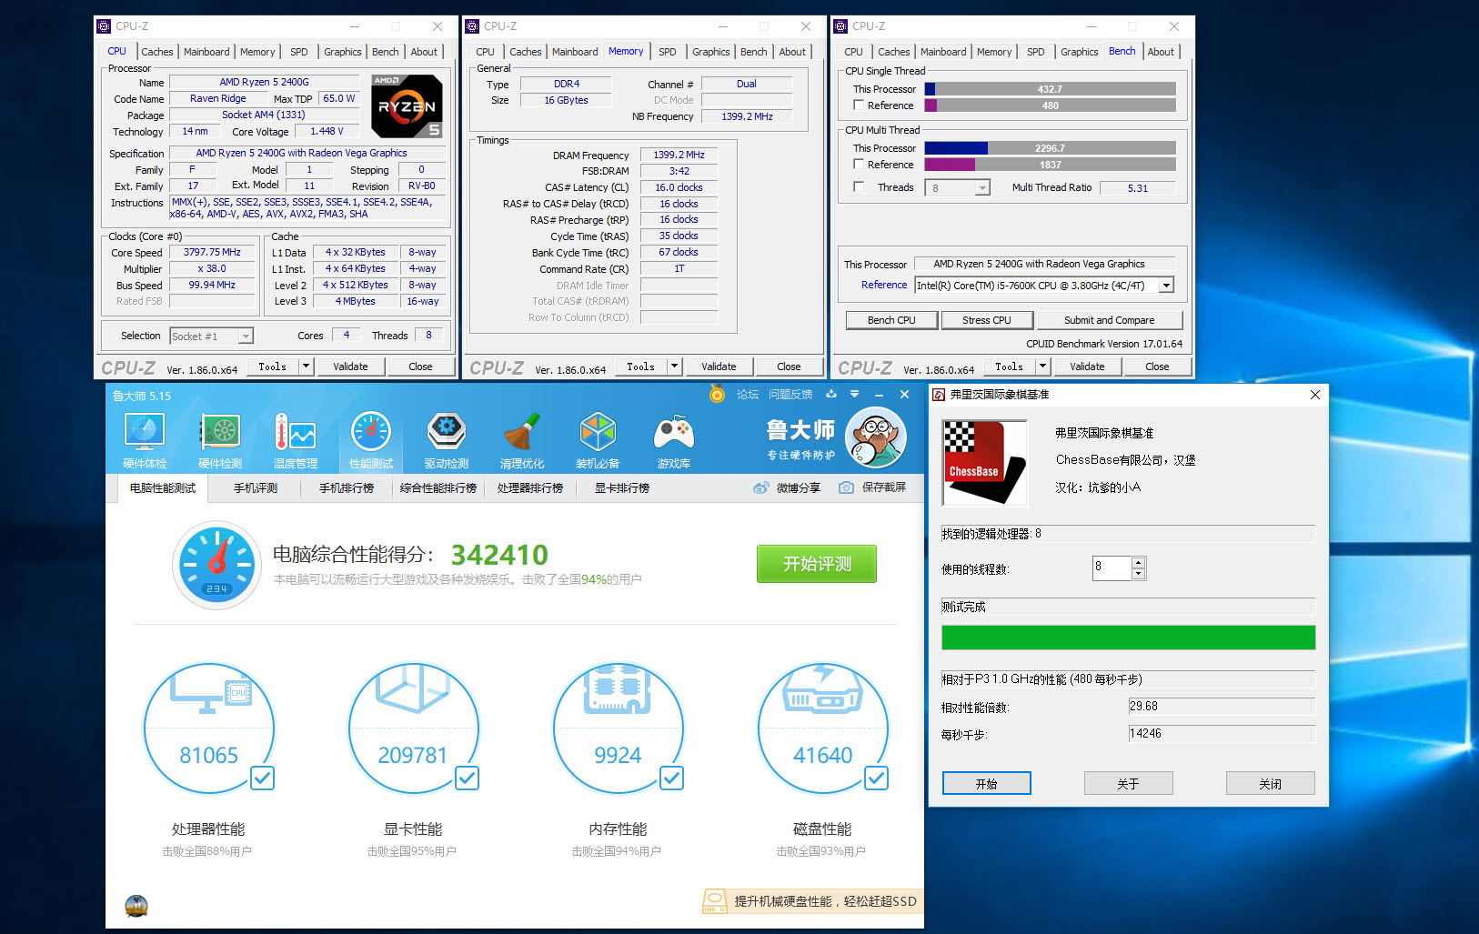Open the 硬件检测 hardware detection icon
Viewport: 1479px width, 934px height.
(220, 433)
